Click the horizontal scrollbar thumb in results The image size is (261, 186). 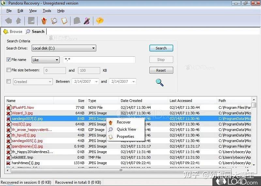click(121, 170)
